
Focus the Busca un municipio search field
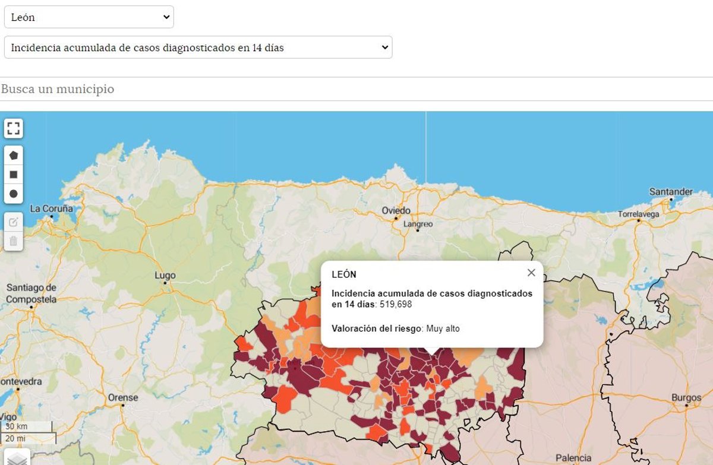coord(356,89)
